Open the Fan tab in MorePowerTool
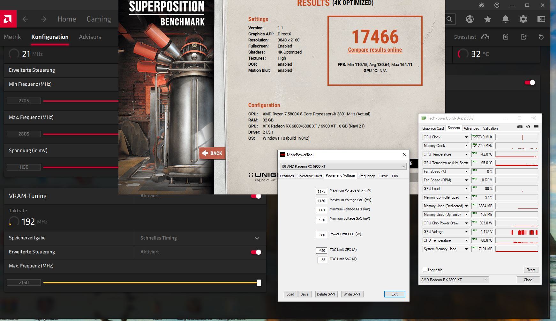Screen dimensions: 556x321 coord(395,176)
